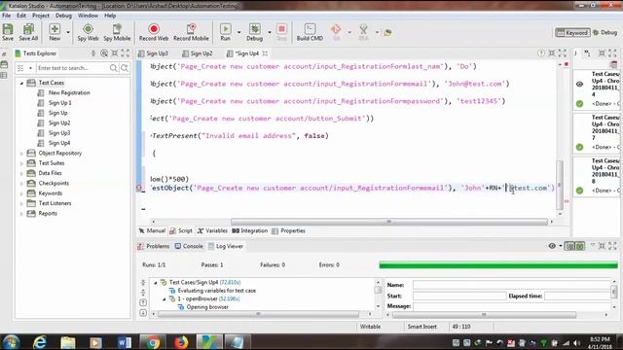Screen dimensions: 623x350
Task: Open the Run dropdown arrow
Action: pyautogui.click(x=238, y=32)
